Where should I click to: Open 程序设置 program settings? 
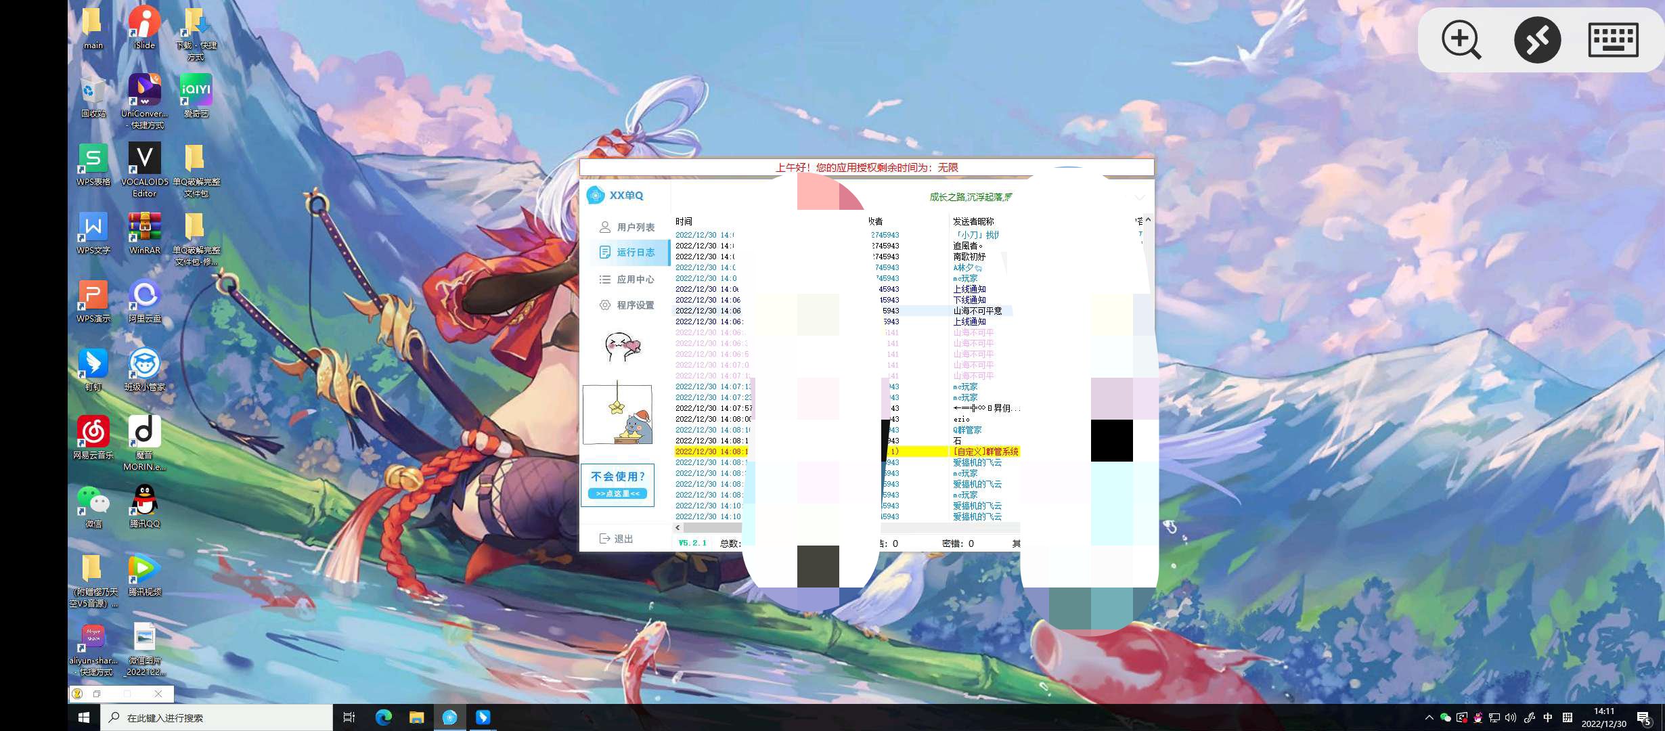[x=627, y=305]
